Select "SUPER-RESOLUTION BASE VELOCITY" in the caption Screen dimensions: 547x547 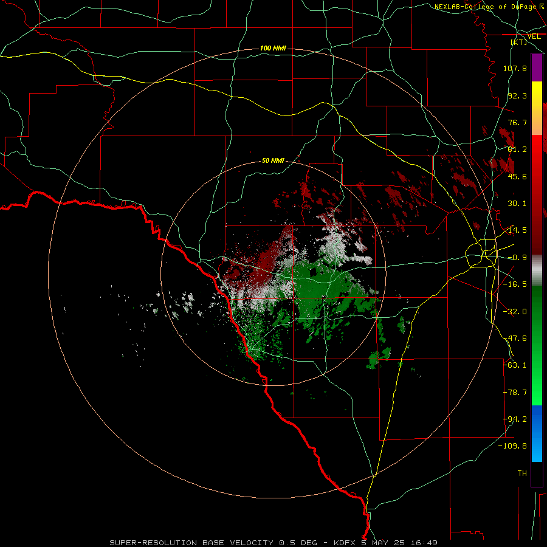[191, 543]
